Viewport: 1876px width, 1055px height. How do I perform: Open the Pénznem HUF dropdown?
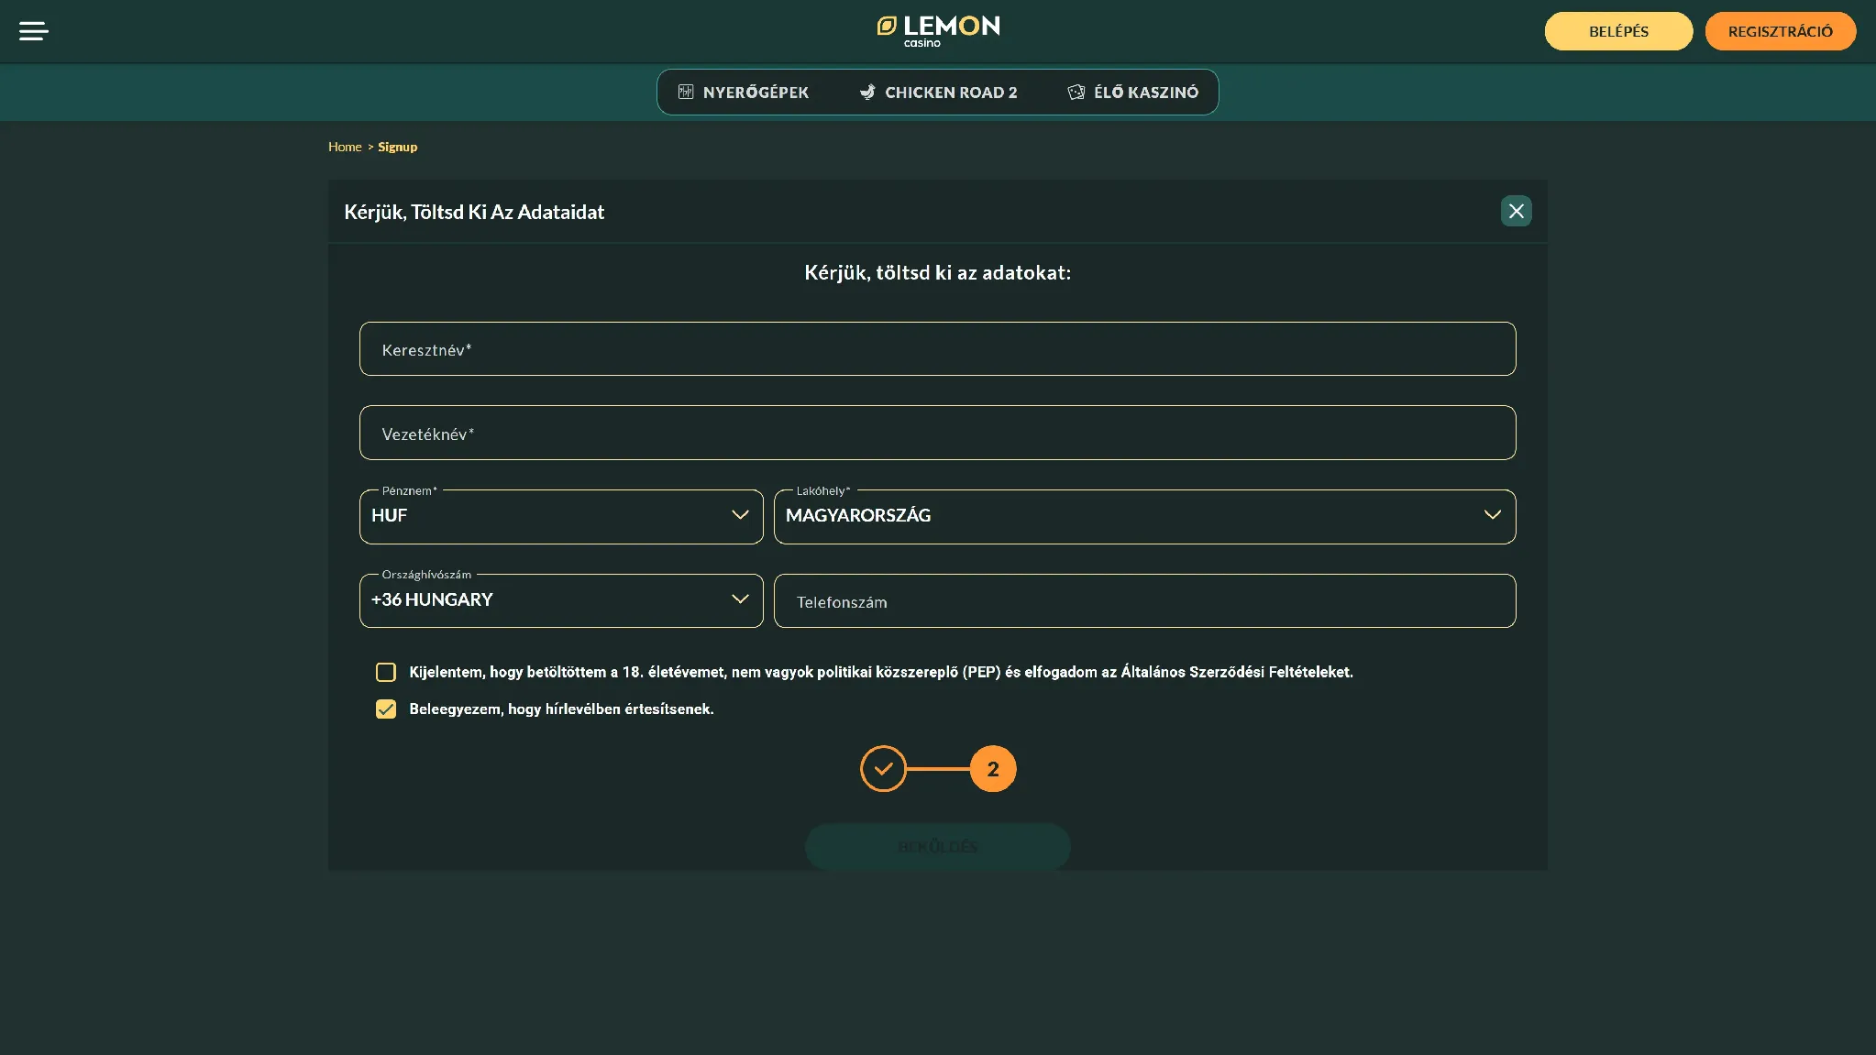(561, 516)
